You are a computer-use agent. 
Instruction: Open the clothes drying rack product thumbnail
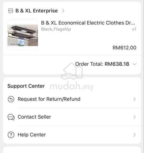(23, 35)
